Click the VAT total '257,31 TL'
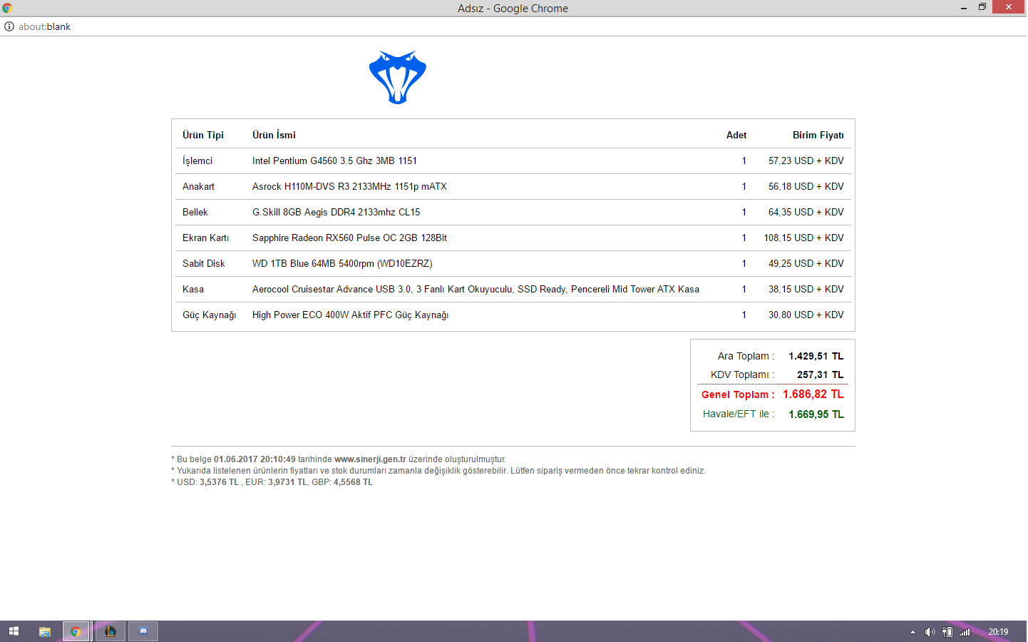Screen dimensions: 1028x642 tap(821, 374)
